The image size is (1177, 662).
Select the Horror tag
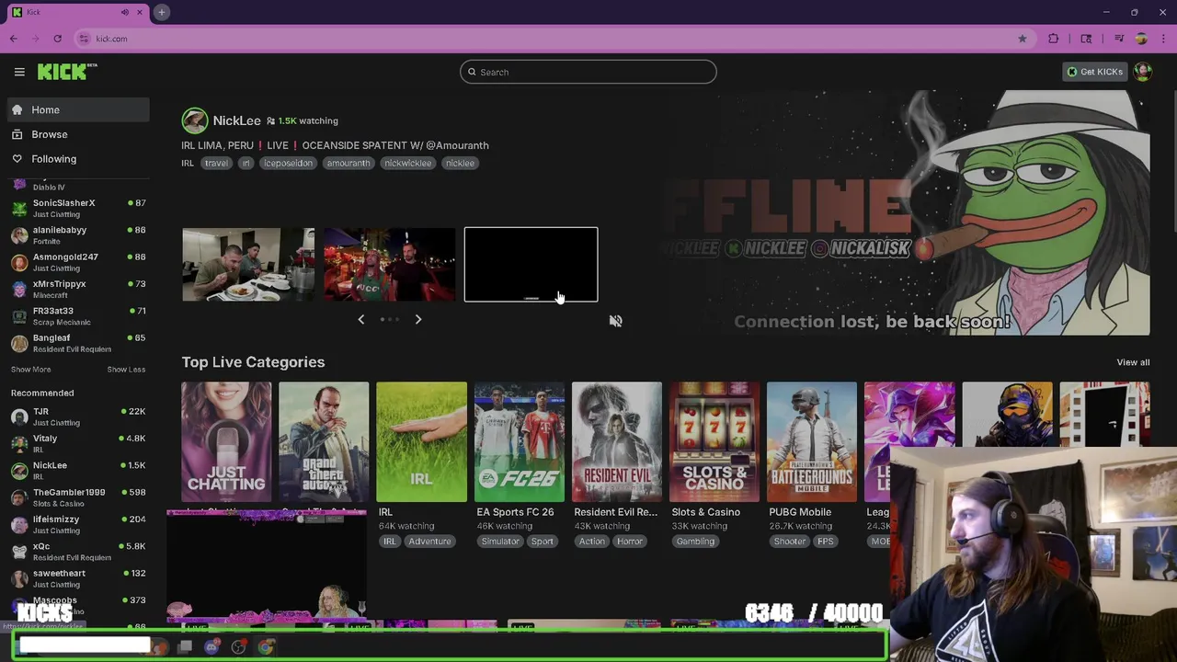(630, 542)
